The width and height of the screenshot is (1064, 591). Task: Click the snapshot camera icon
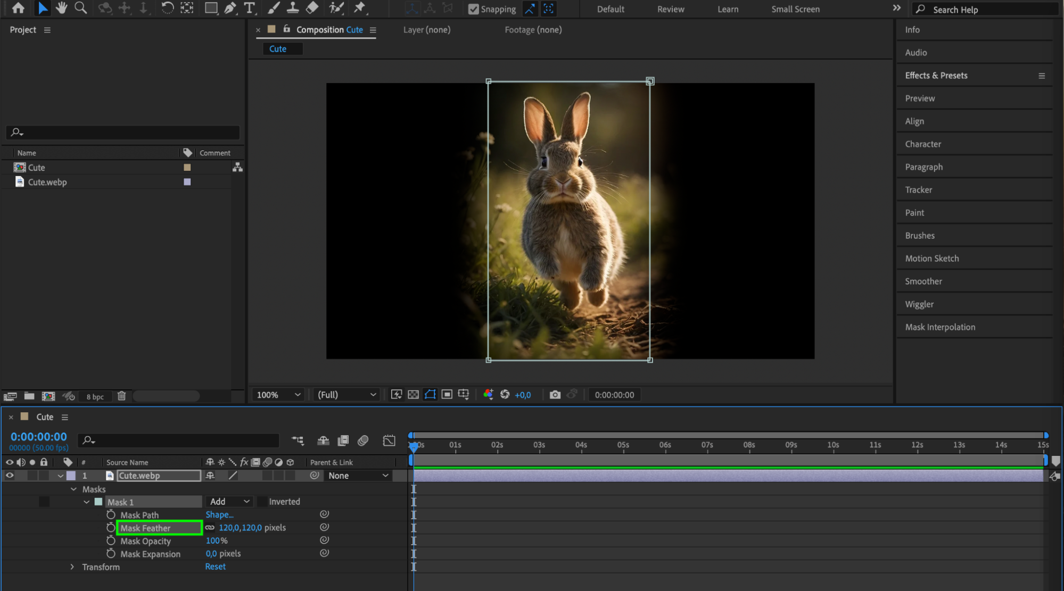pos(555,395)
